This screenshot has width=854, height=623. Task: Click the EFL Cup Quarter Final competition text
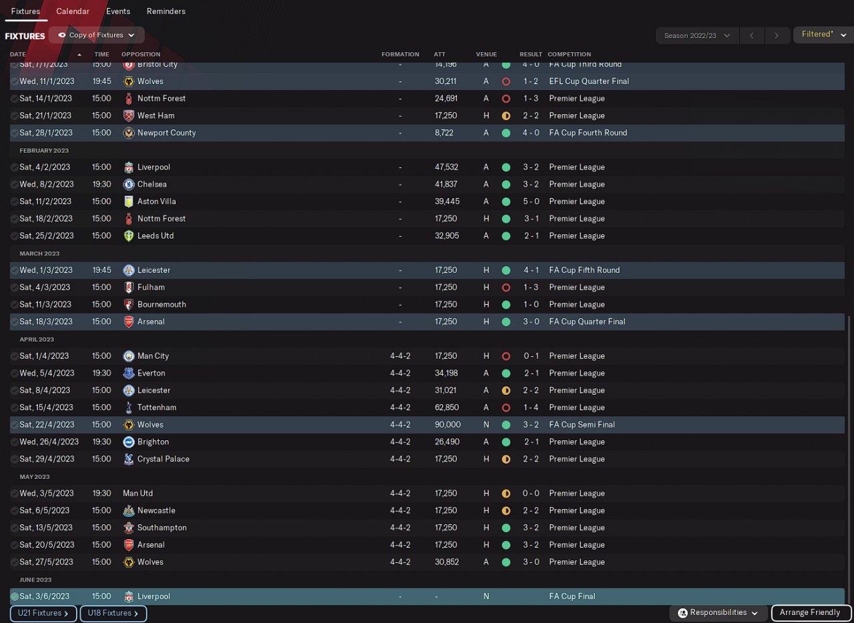point(589,81)
